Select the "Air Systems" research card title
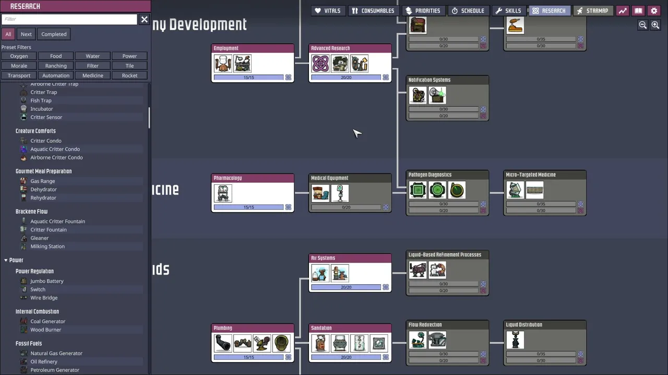668x375 pixels. (323, 258)
